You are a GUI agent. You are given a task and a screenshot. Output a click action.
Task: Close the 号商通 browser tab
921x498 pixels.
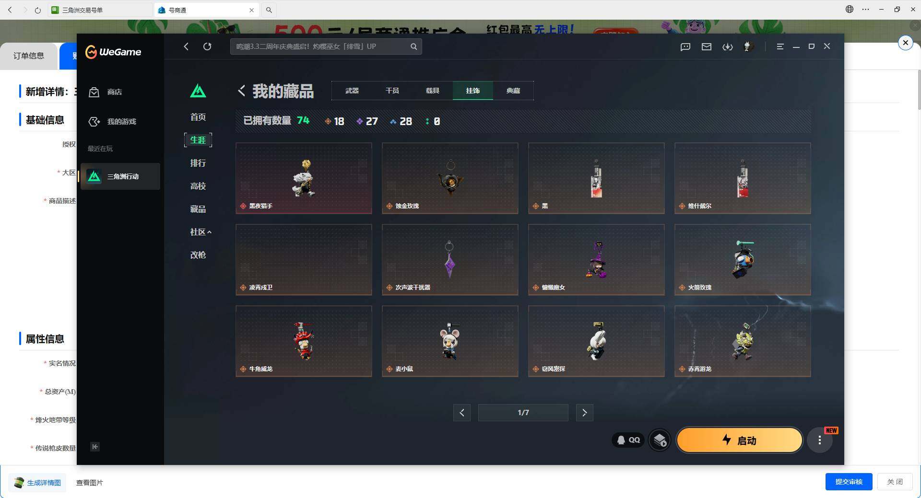pos(251,10)
